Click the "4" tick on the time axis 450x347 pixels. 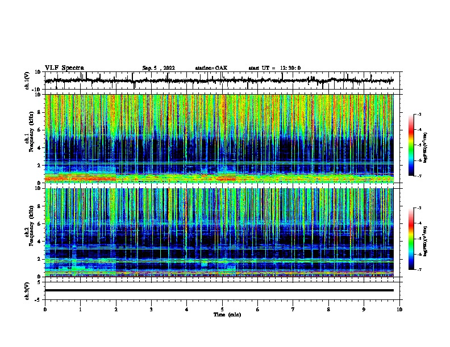point(187,310)
